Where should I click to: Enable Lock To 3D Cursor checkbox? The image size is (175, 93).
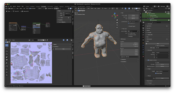point(129,33)
